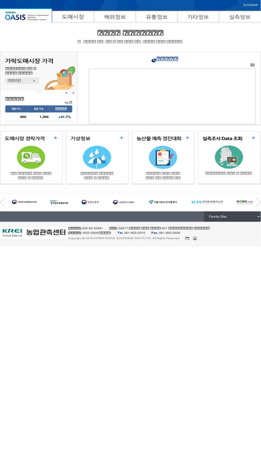
Task: Click the circular icon beside the footer envelope
Action: 195,238
